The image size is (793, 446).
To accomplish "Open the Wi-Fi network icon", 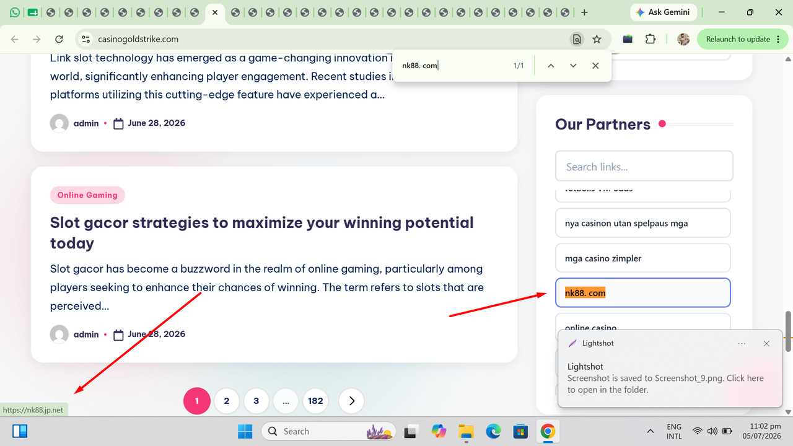I will pyautogui.click(x=698, y=431).
